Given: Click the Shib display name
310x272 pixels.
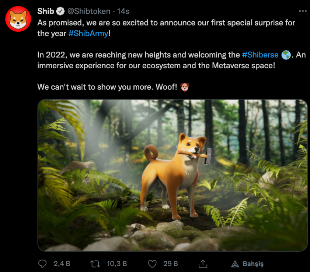Looking at the screenshot, I should tap(45, 11).
